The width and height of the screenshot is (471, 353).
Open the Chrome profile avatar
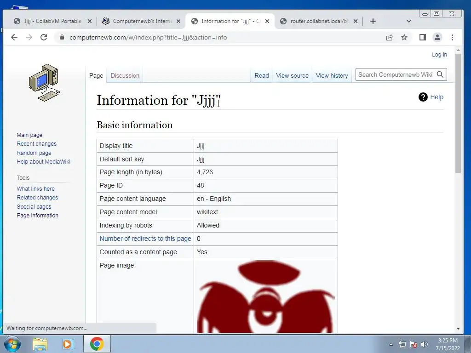pyautogui.click(x=437, y=37)
